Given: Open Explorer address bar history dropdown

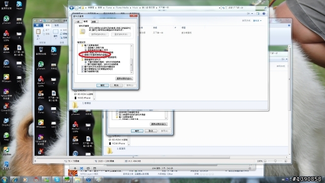Looking at the screenshot, I should pyautogui.click(x=219, y=8).
